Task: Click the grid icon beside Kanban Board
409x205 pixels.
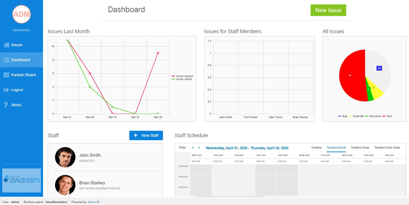Action: [7, 75]
